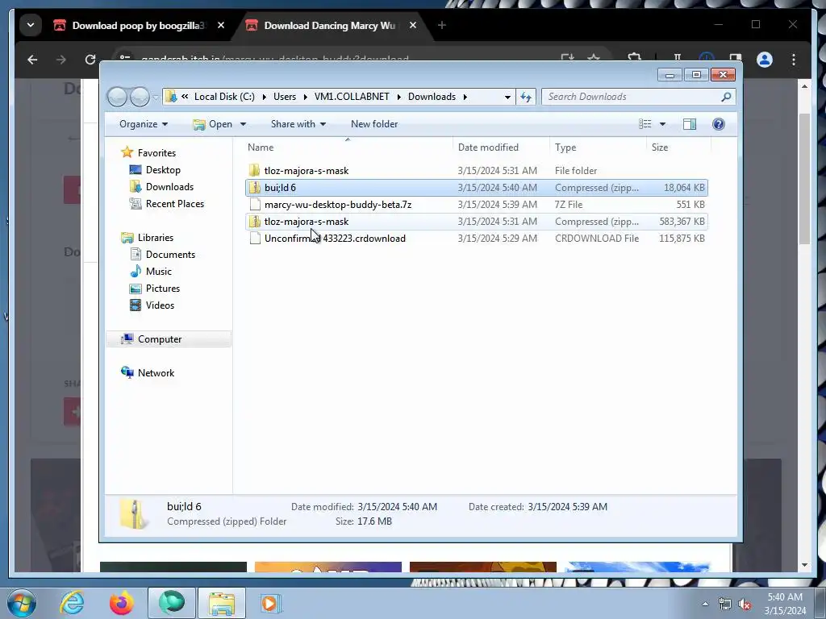Click Local Disk (C:) in address bar

(224, 97)
